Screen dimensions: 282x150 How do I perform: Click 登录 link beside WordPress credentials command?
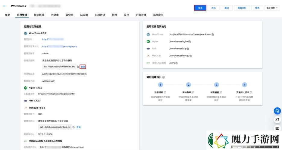(x=83, y=67)
